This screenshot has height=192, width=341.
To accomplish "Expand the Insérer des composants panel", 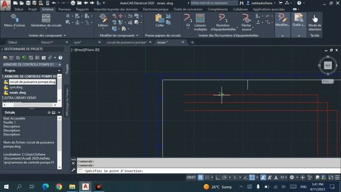I will (x=47, y=35).
